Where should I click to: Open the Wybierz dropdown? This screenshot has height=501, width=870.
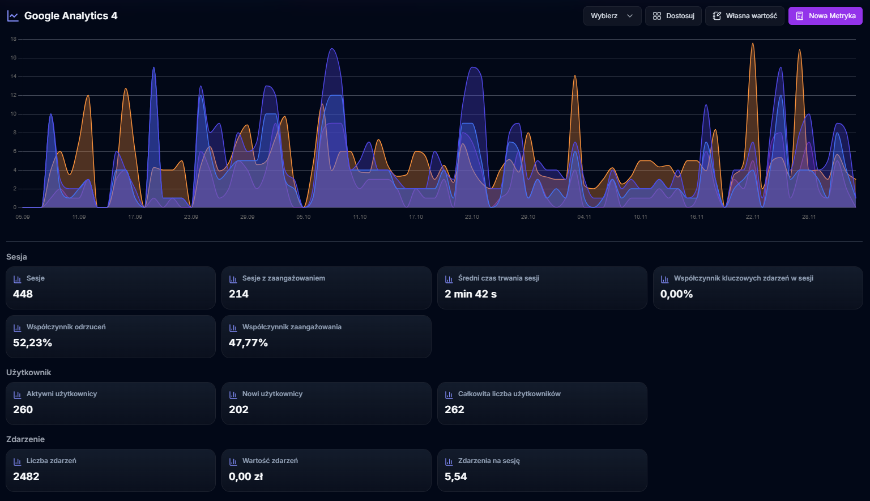[607, 15]
